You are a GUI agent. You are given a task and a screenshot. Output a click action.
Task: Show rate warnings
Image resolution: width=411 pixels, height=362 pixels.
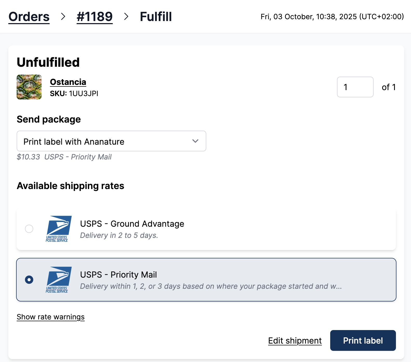(x=50, y=317)
